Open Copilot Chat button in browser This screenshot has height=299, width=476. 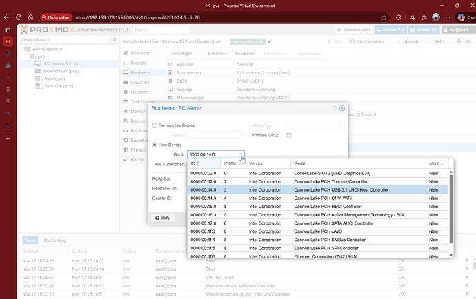point(466,17)
